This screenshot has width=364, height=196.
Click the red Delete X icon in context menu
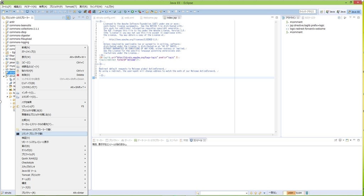[x=18, y=75]
